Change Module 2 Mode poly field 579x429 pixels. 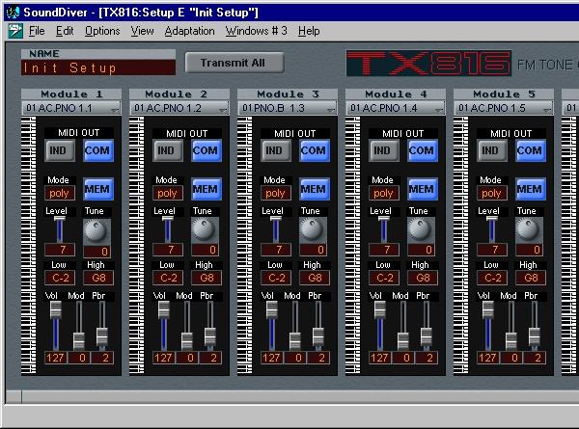click(x=168, y=193)
